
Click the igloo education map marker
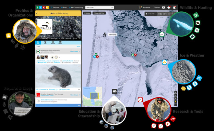114,91
